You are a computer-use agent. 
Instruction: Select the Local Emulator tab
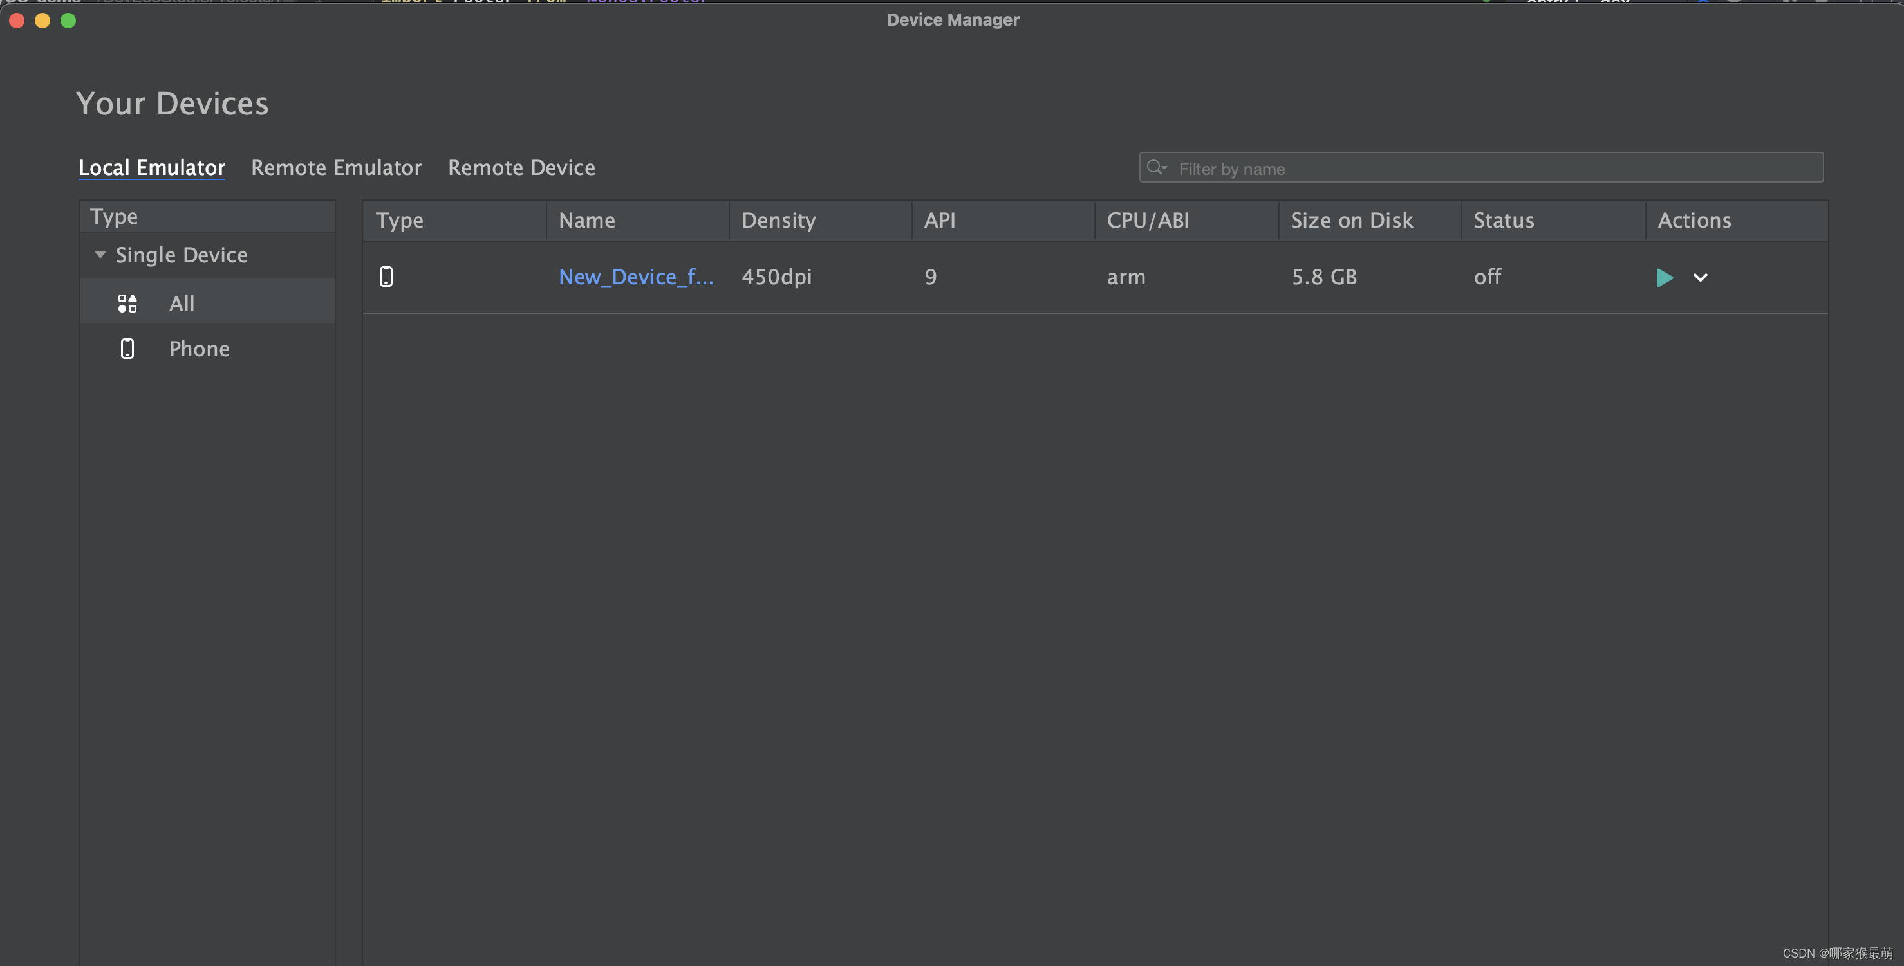[151, 168]
